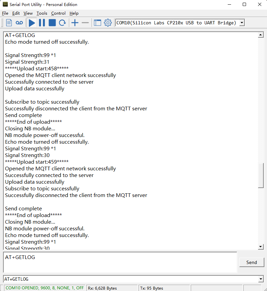Screen dimensions: 267x291
Task: Open the File menu
Action: pos(5,13)
